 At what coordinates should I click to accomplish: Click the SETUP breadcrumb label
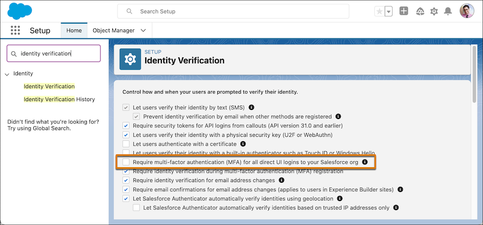click(153, 52)
